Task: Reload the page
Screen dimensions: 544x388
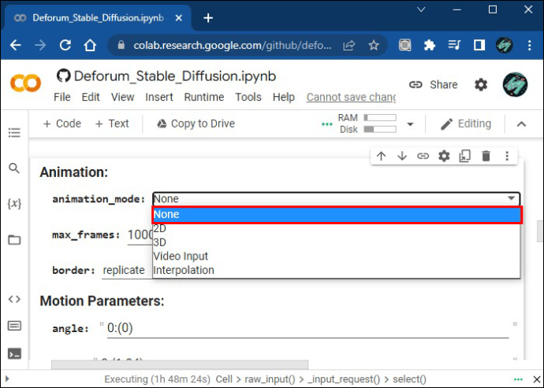Action: pos(65,45)
